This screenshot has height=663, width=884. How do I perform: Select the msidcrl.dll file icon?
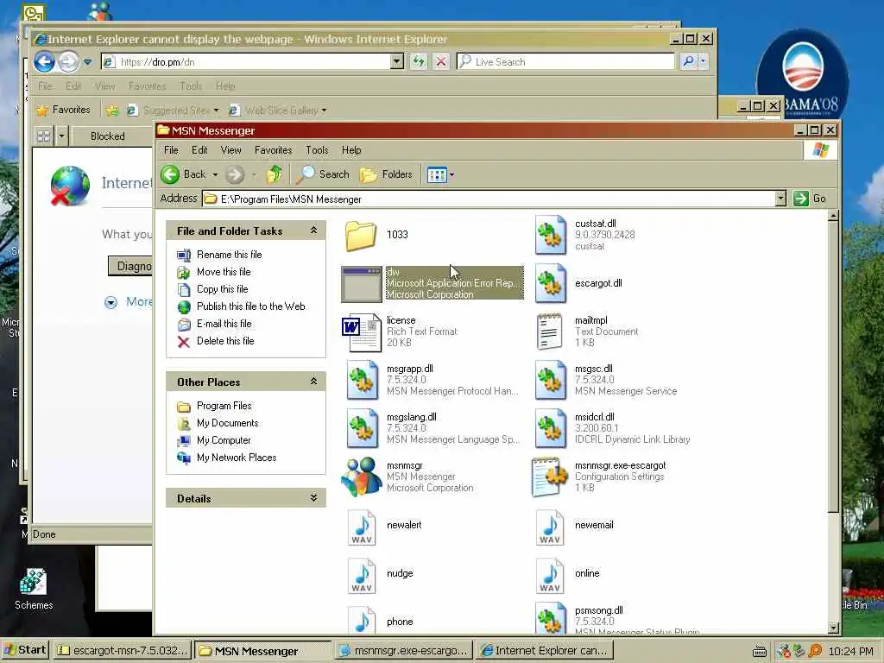[x=550, y=429]
